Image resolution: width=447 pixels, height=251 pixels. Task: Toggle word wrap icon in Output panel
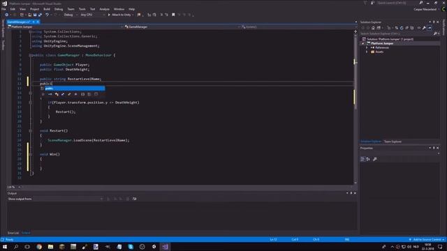pyautogui.click(x=135, y=199)
